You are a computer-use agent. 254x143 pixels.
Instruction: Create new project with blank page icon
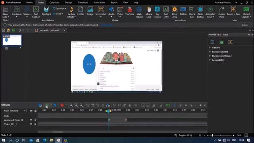click(4, 30)
